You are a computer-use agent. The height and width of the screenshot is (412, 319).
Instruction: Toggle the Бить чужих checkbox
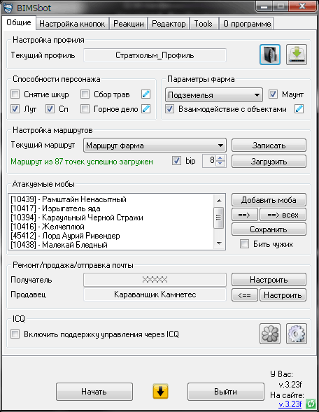pyautogui.click(x=244, y=244)
